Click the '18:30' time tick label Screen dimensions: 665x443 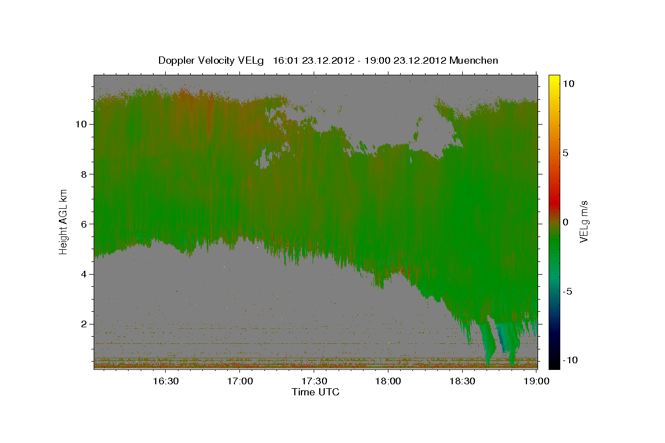pos(463,381)
